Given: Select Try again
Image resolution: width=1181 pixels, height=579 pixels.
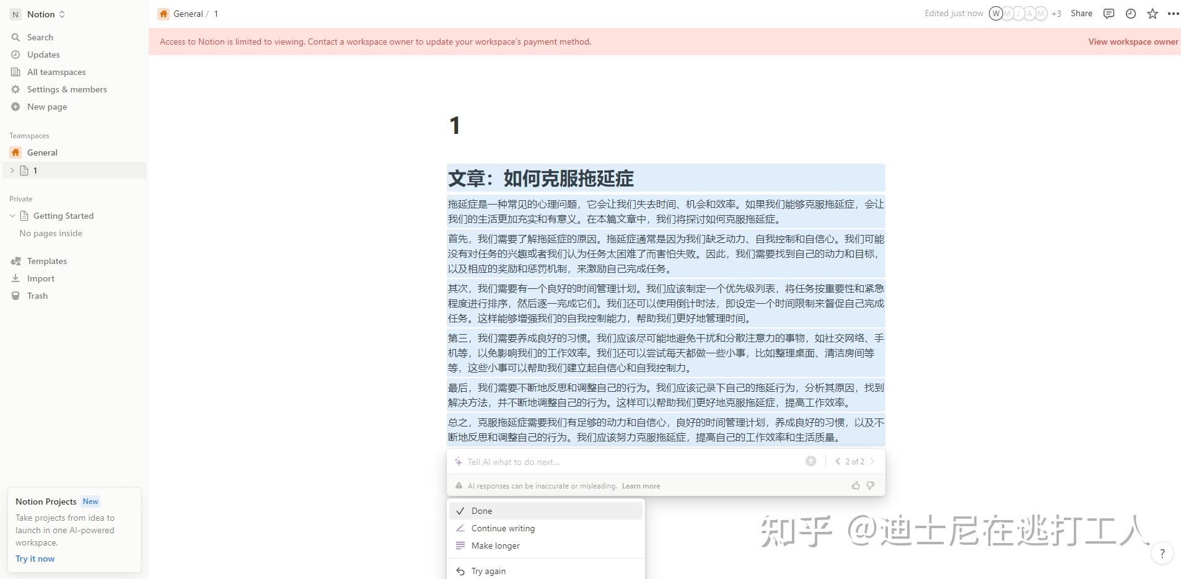Looking at the screenshot, I should coord(546,571).
